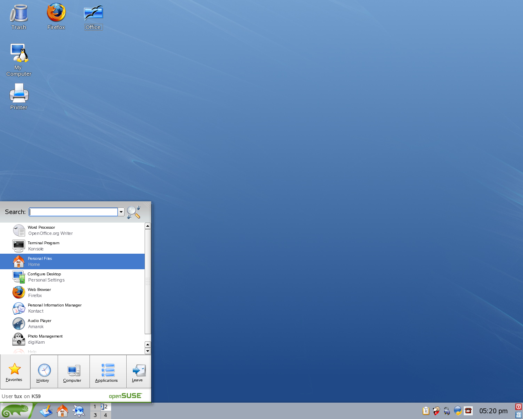Open digiKam photo management
This screenshot has width=523, height=419.
[72, 339]
